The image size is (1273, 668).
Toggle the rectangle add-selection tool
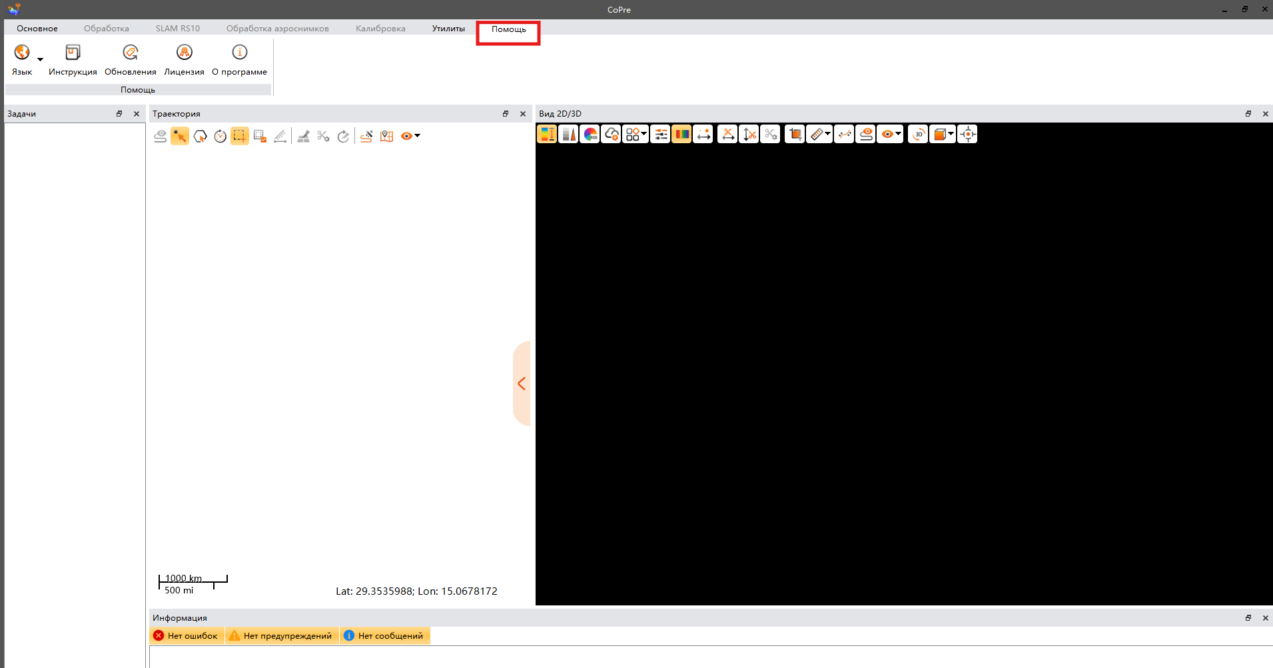click(240, 136)
